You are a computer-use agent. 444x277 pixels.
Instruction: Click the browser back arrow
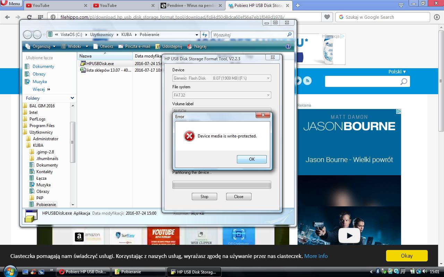click(7, 17)
